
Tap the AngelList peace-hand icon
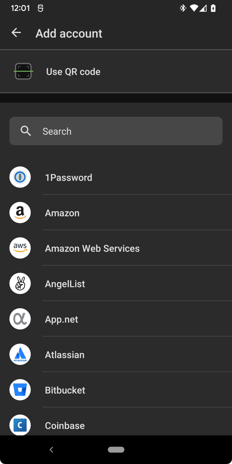tap(20, 283)
